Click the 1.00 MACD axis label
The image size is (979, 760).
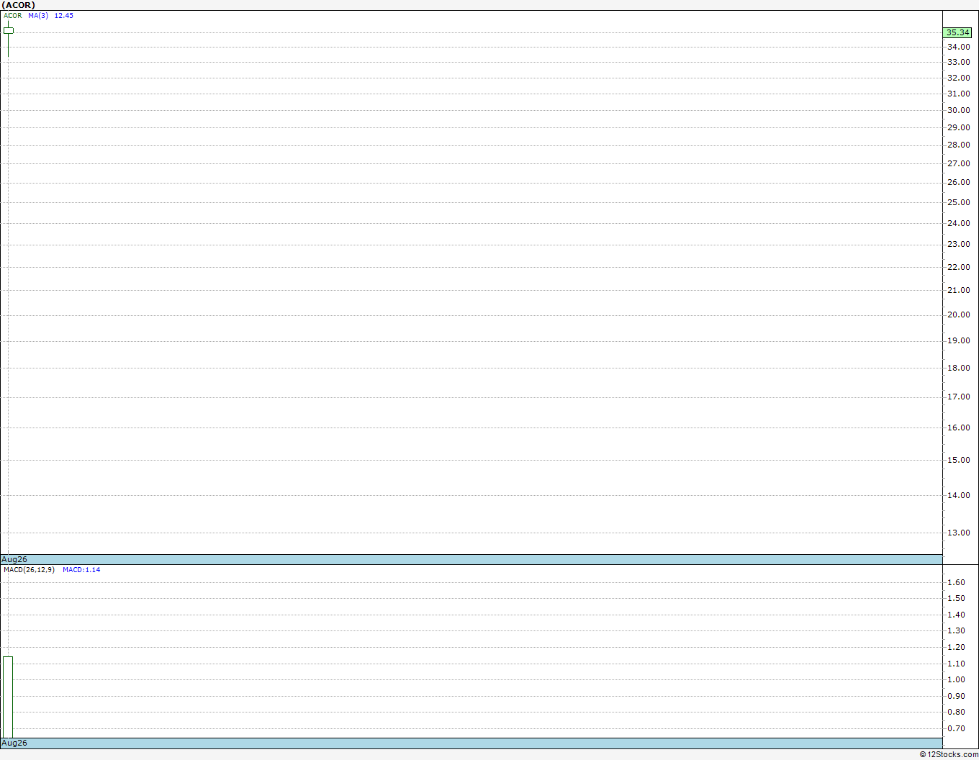pos(956,679)
